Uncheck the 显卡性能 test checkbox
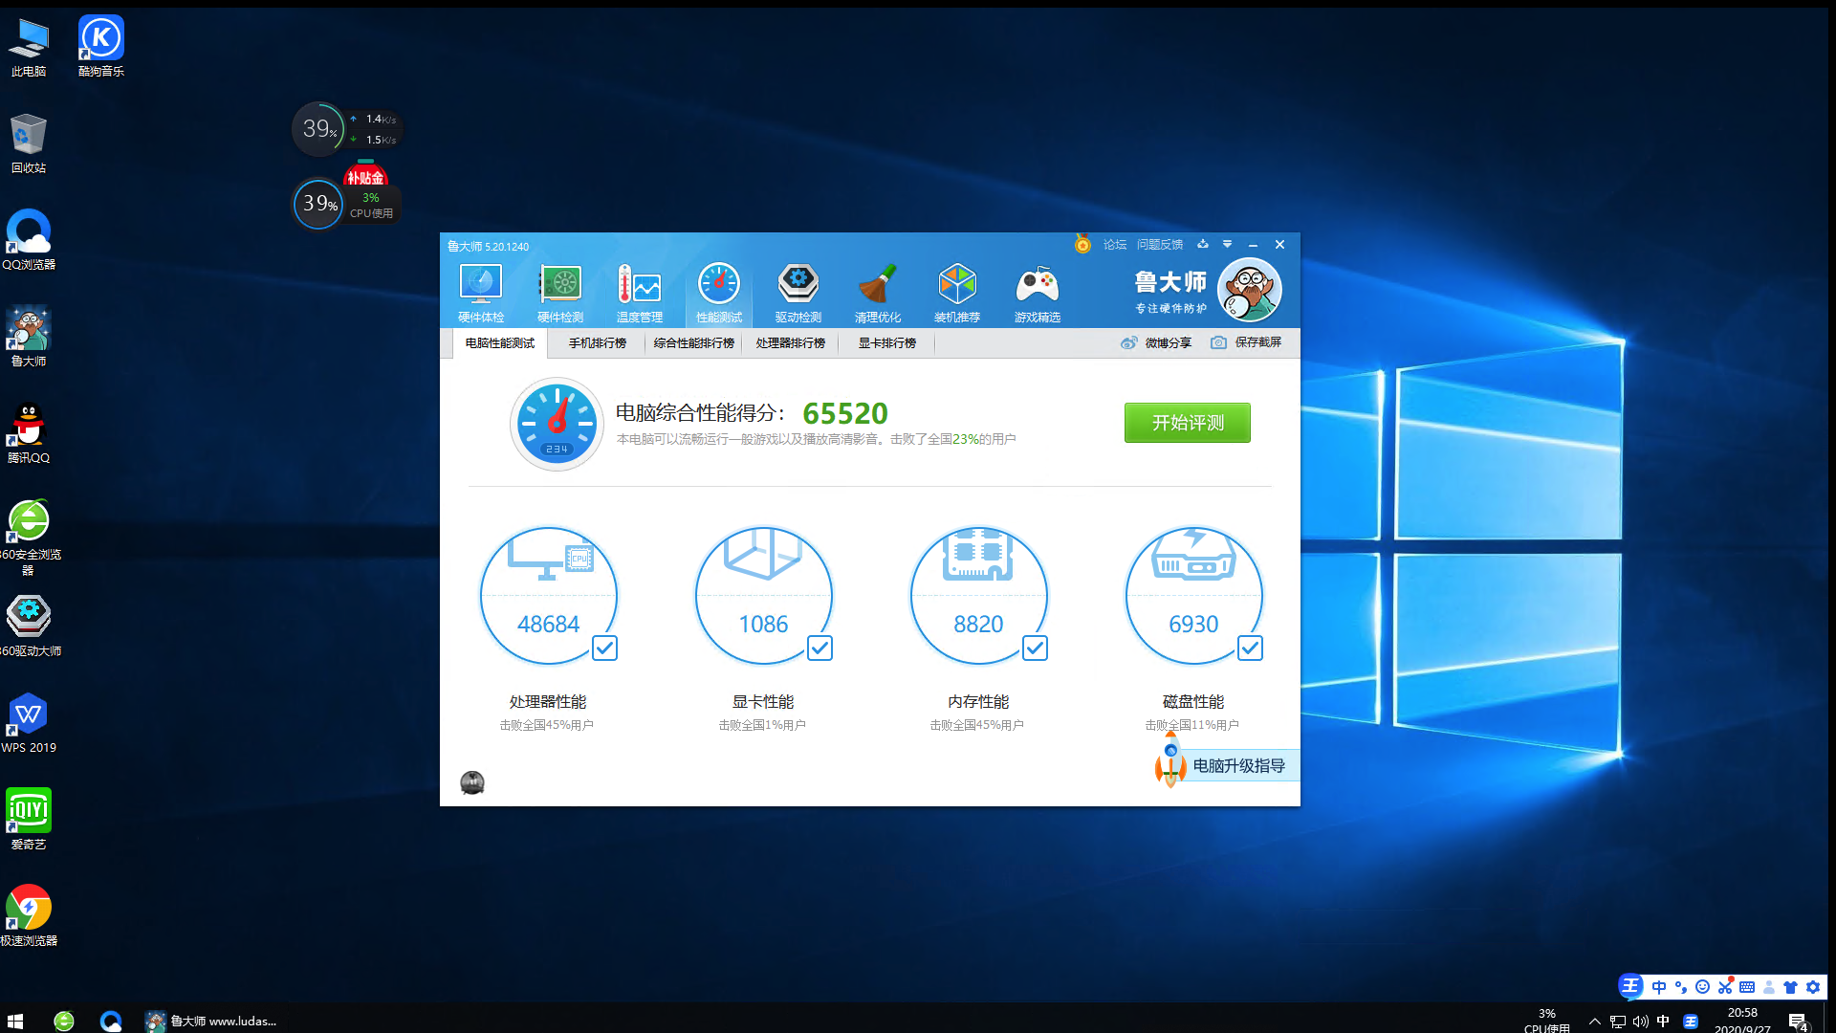 (x=820, y=648)
